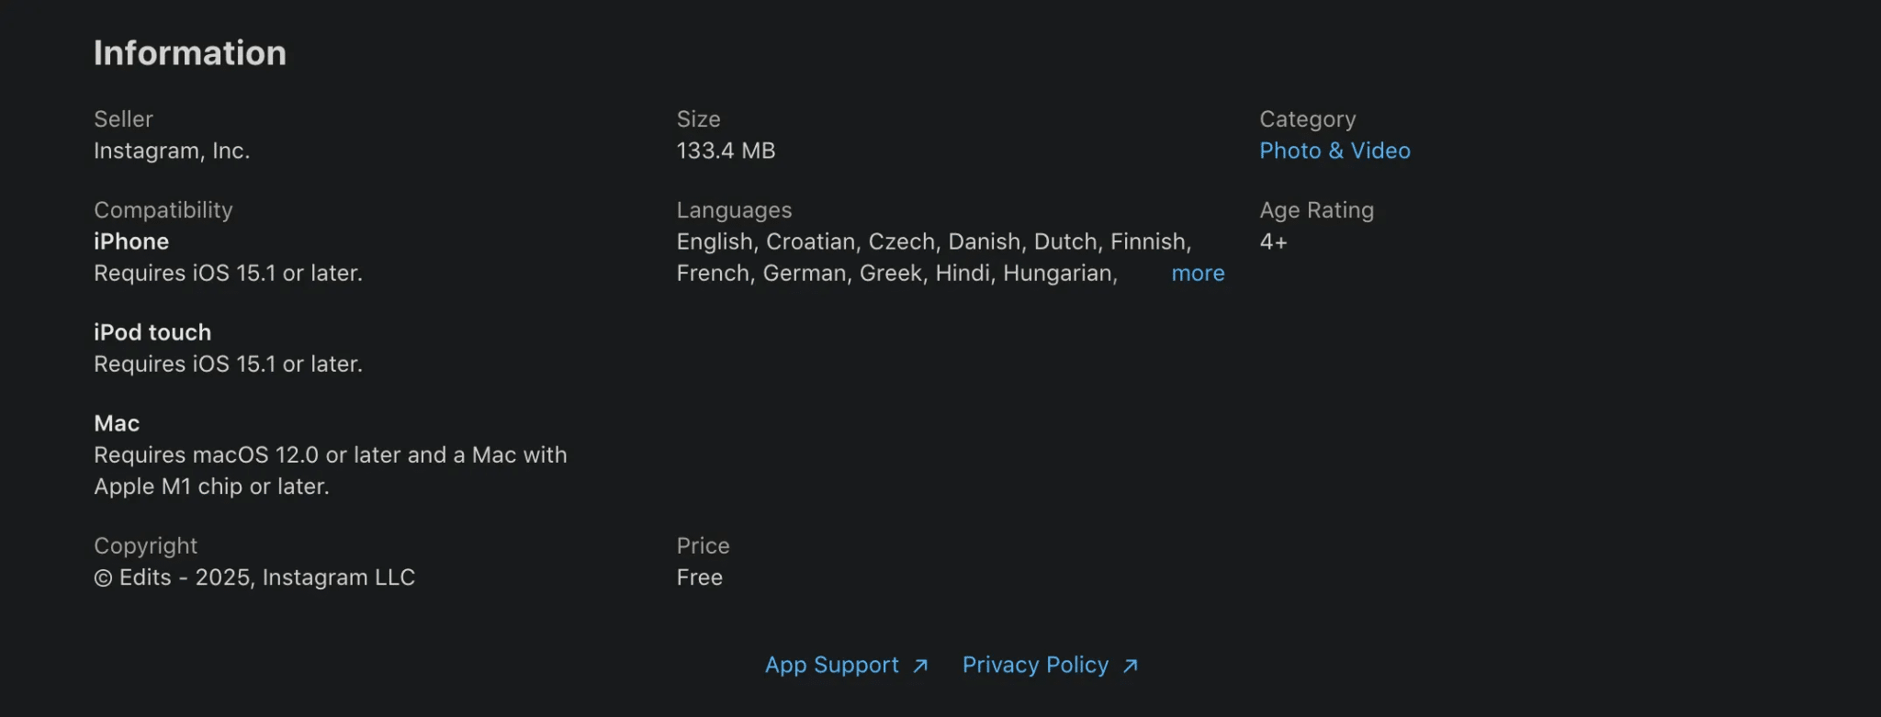Open the App Support page
This screenshot has height=717, width=1881.
pyautogui.click(x=832, y=665)
